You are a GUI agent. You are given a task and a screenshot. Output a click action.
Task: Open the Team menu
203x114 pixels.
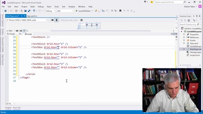(49, 7)
